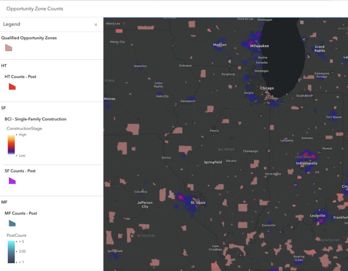
Task: Click the Columbia map label
Action: click(x=141, y=192)
